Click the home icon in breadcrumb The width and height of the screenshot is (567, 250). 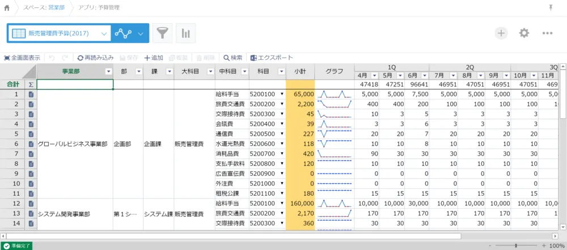click(x=7, y=7)
